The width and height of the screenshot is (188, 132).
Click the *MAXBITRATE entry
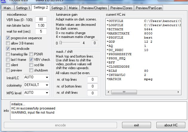(x=130, y=34)
